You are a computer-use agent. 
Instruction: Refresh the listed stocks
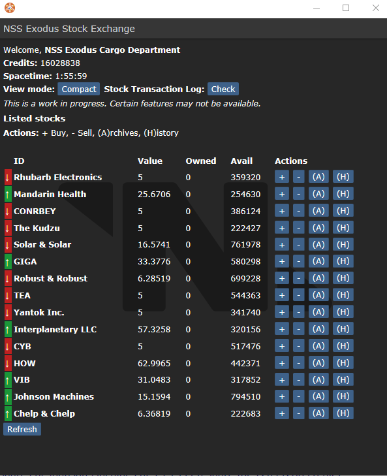point(22,429)
